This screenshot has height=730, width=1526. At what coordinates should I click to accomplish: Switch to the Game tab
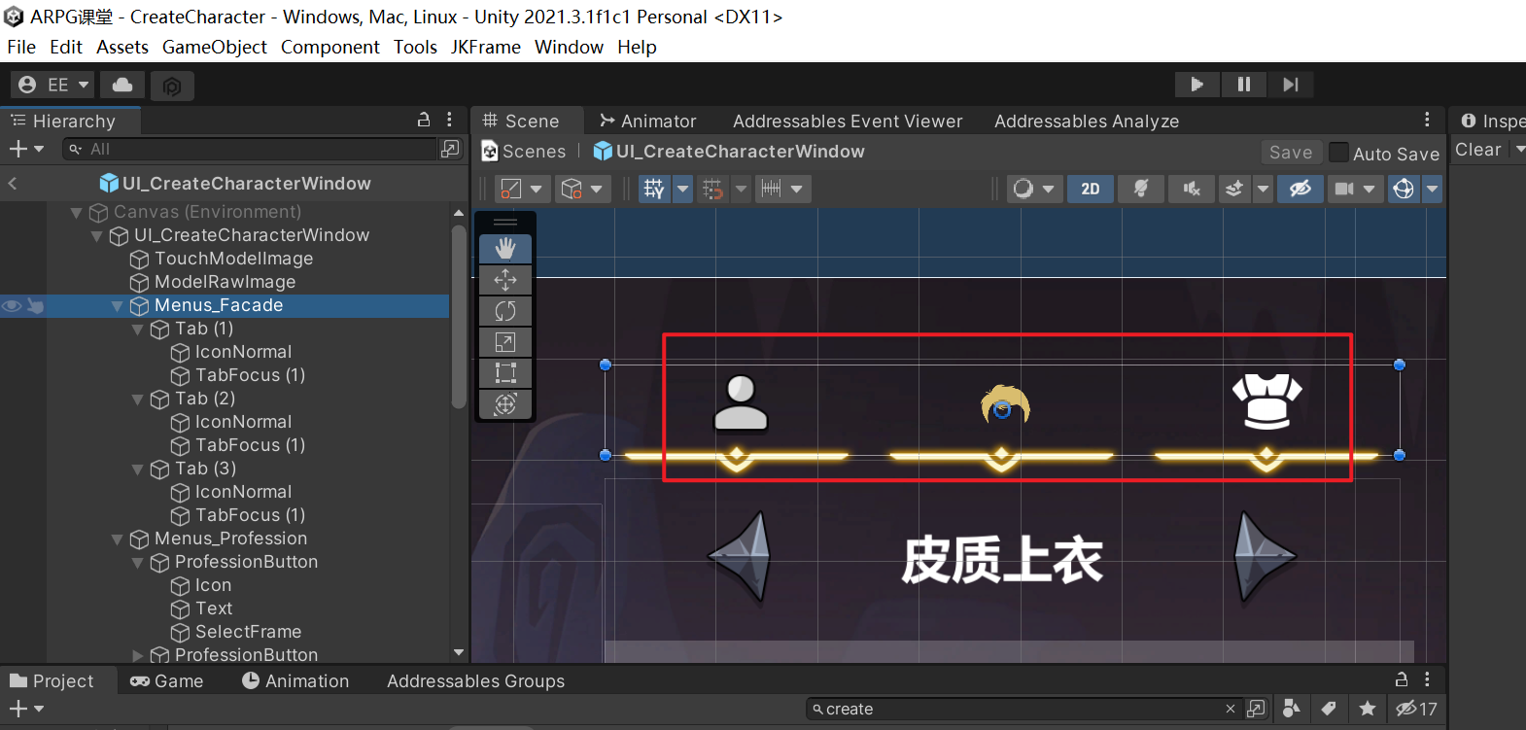[x=167, y=681]
